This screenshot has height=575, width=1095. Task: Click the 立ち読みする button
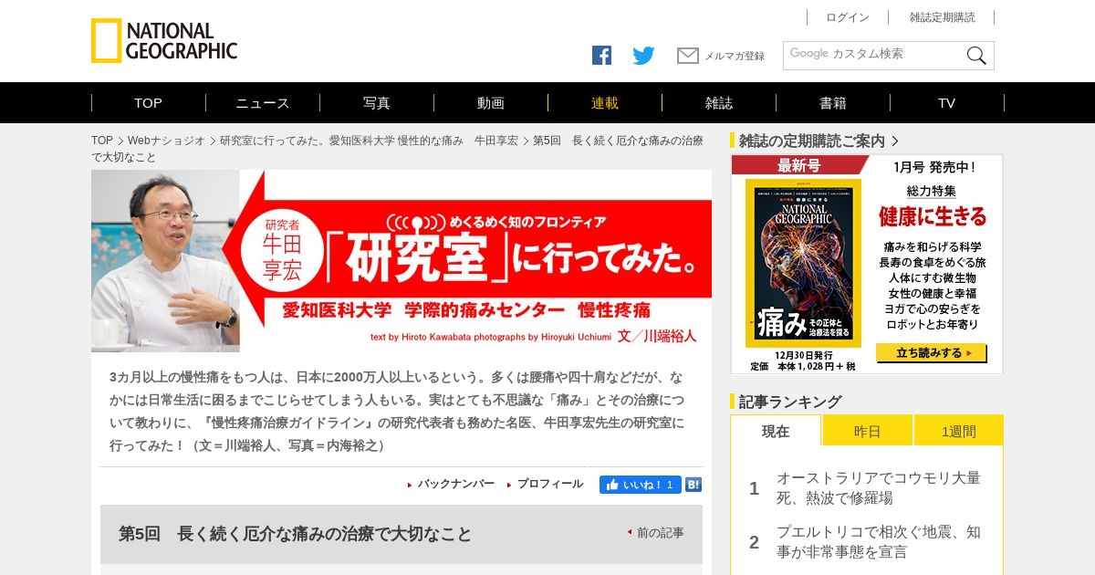[x=931, y=353]
